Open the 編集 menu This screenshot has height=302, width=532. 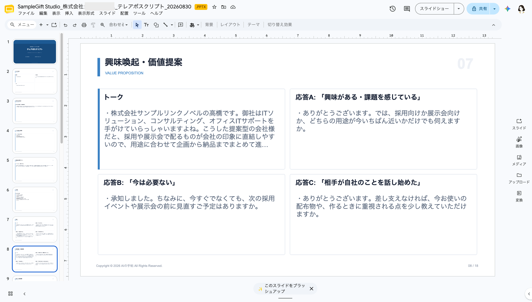coord(43,13)
